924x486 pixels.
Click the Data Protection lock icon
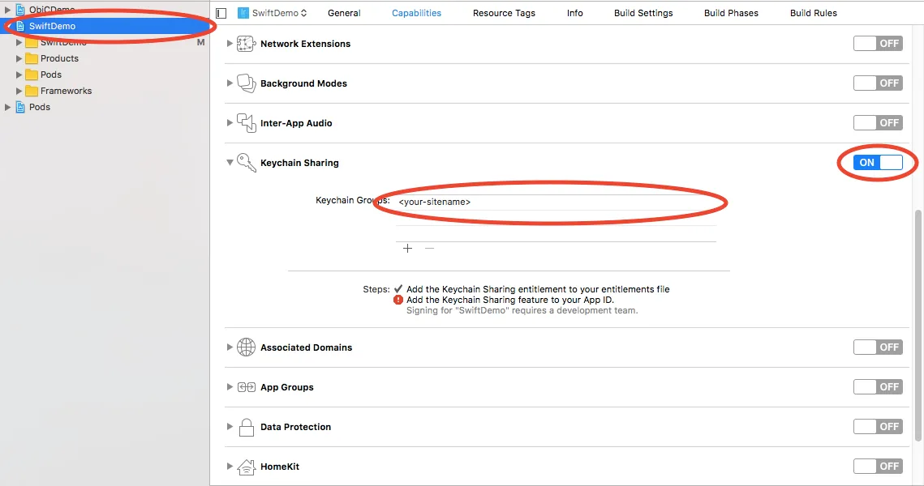(246, 427)
